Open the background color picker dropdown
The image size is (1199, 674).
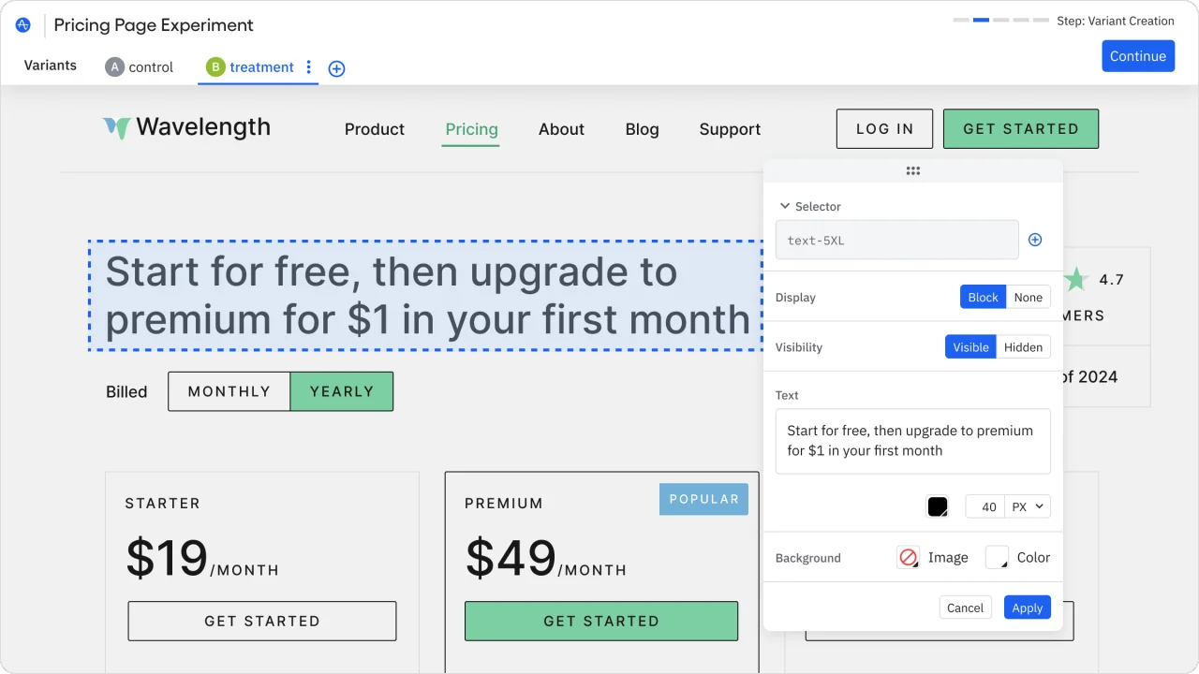click(998, 558)
